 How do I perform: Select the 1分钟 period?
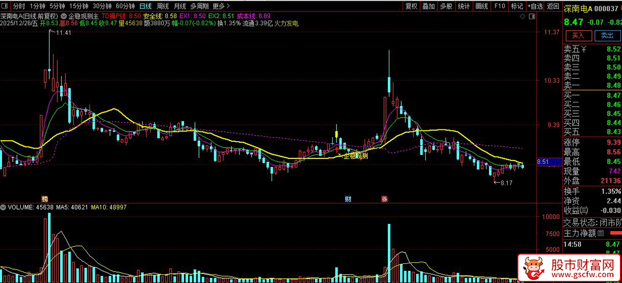point(37,6)
